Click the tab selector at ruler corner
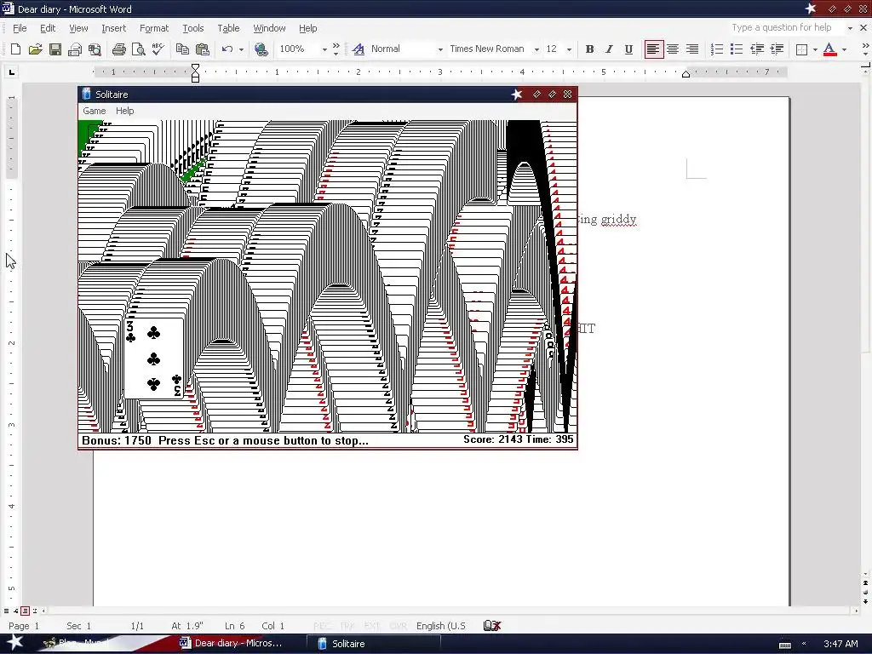Image resolution: width=872 pixels, height=654 pixels. [12, 72]
